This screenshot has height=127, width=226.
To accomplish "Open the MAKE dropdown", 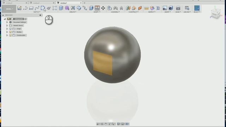I will click(x=178, y=12).
